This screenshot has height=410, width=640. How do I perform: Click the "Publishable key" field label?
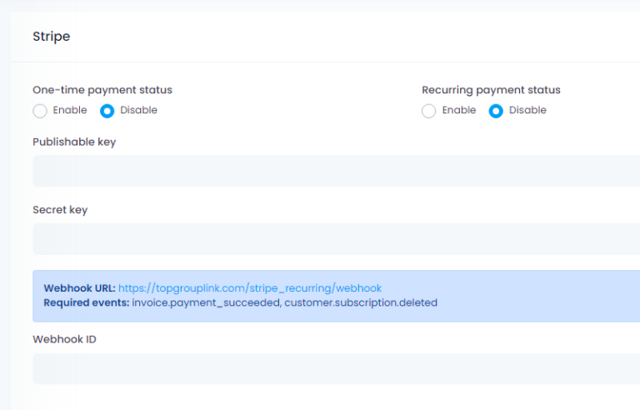(74, 142)
